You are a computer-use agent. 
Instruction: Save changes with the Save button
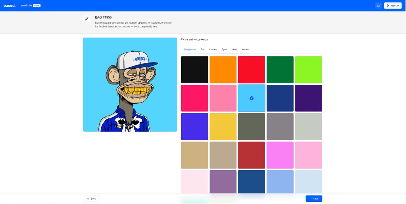pos(314,199)
